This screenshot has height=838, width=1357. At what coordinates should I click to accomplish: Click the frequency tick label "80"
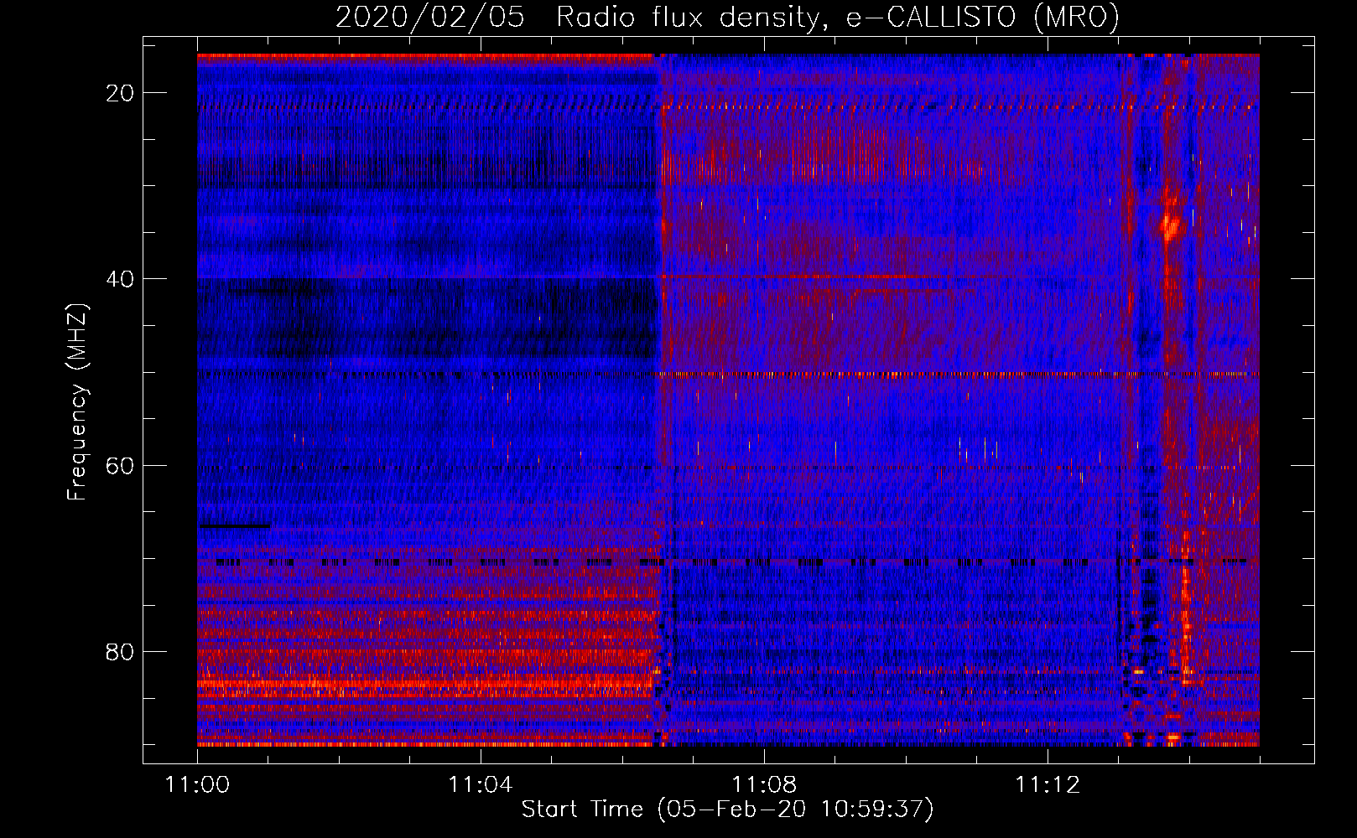[121, 651]
